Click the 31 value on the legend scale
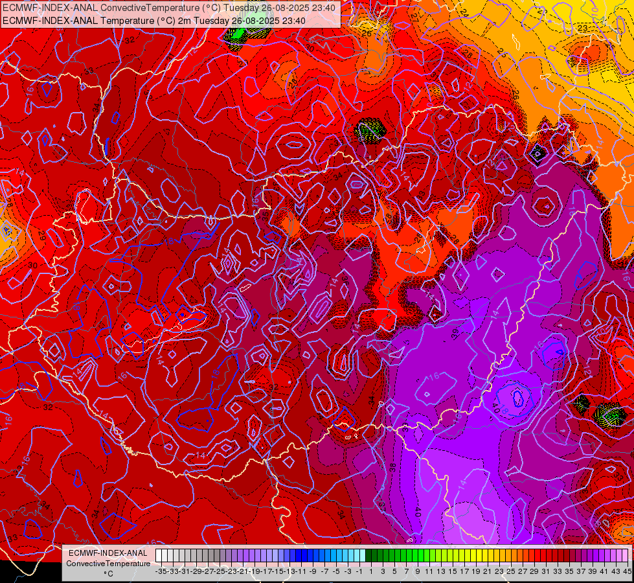This screenshot has height=583, width=634. (x=546, y=571)
